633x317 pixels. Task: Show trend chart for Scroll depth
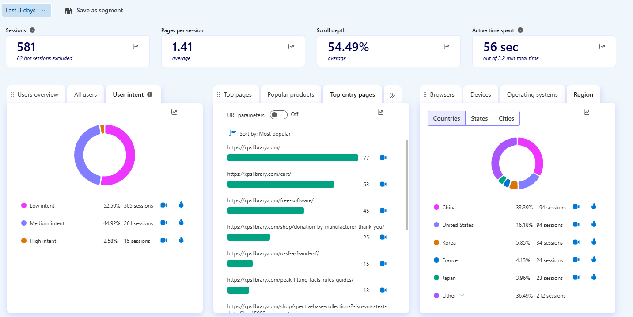[447, 47]
